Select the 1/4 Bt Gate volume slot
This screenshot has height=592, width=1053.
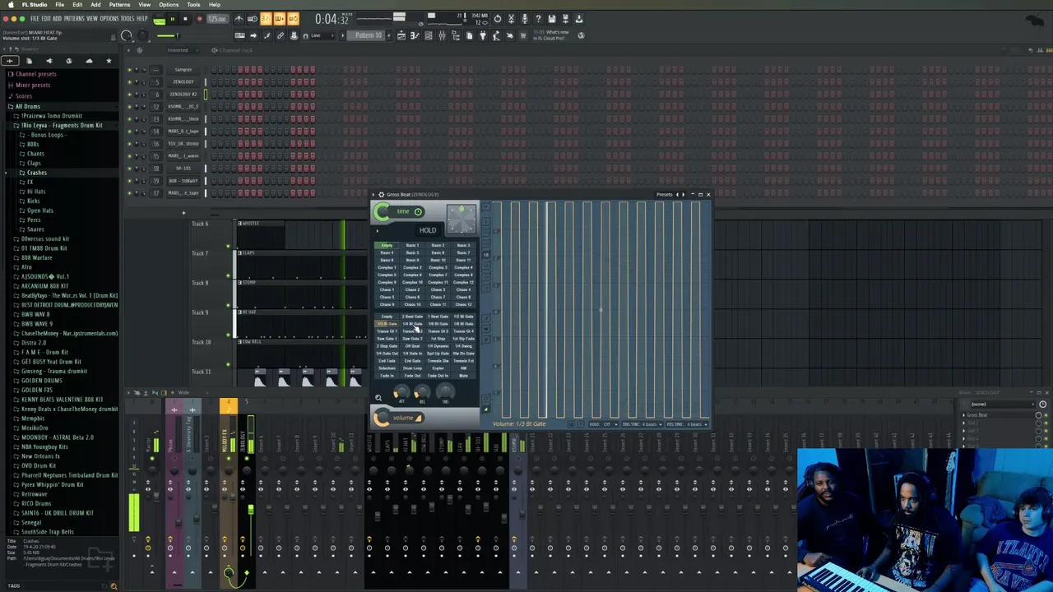click(412, 324)
